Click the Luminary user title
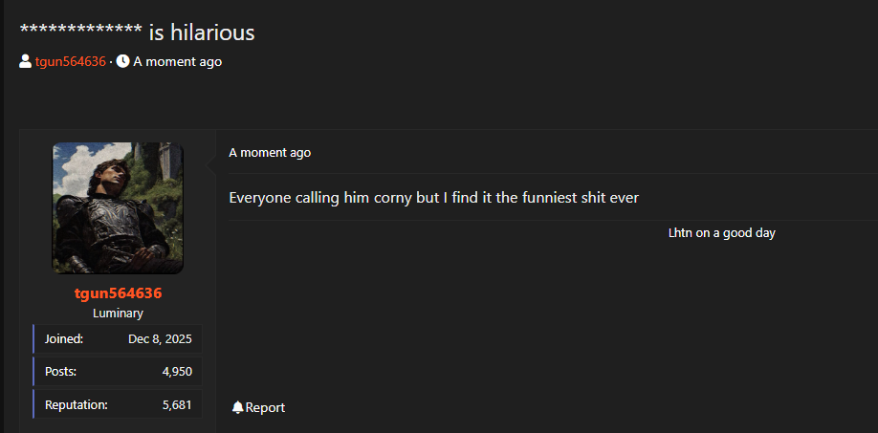Image resolution: width=878 pixels, height=433 pixels. (x=118, y=314)
